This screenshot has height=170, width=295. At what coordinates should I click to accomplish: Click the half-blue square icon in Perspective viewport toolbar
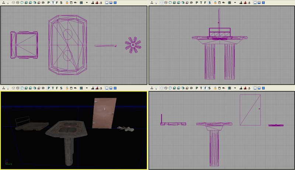[x=111, y=88]
